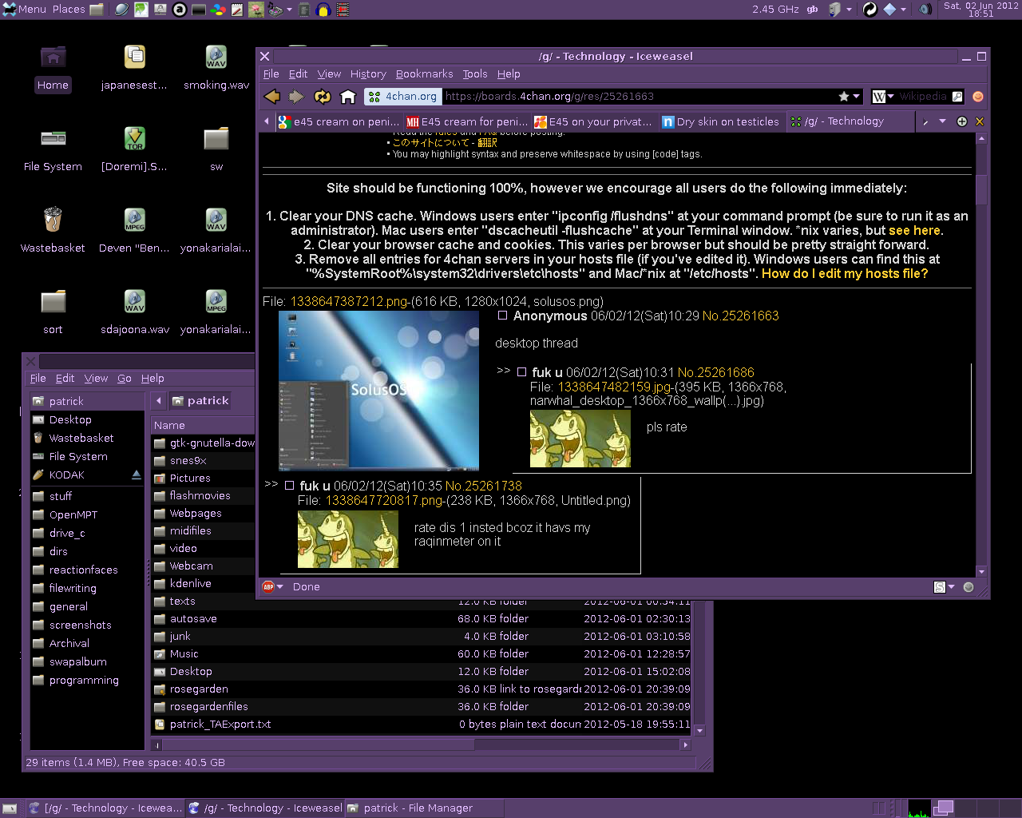Open the dropdown beside the computer panel icon
This screenshot has width=1022, height=818.
[849, 10]
